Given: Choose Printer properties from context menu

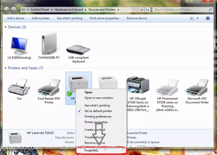Looking at the screenshot, I should (101, 122).
